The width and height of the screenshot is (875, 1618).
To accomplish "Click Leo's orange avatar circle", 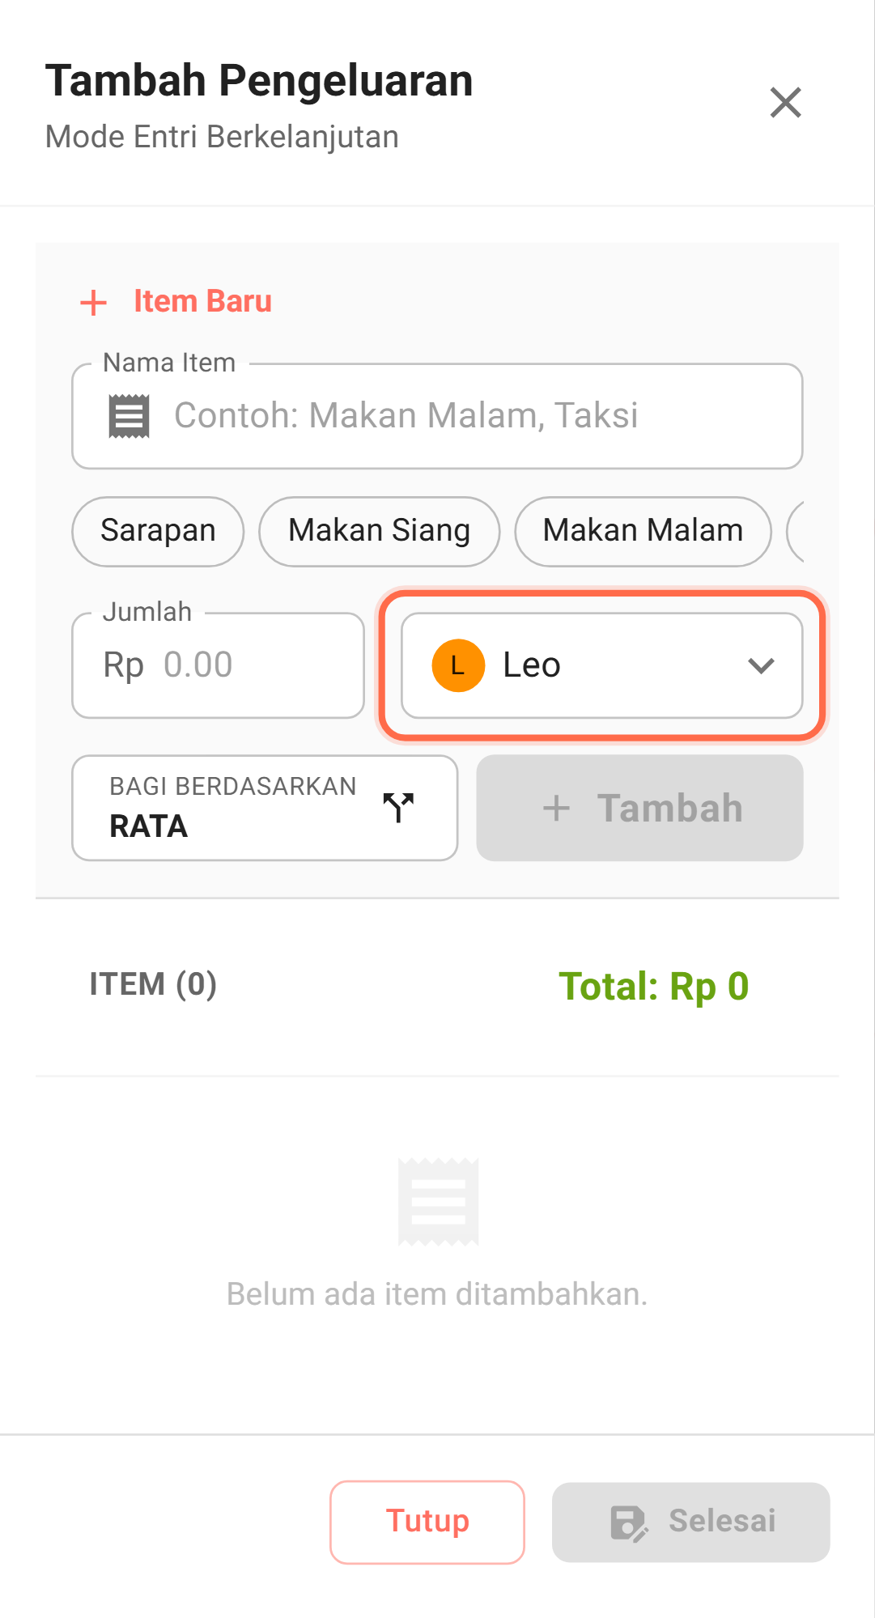I will click(x=458, y=665).
